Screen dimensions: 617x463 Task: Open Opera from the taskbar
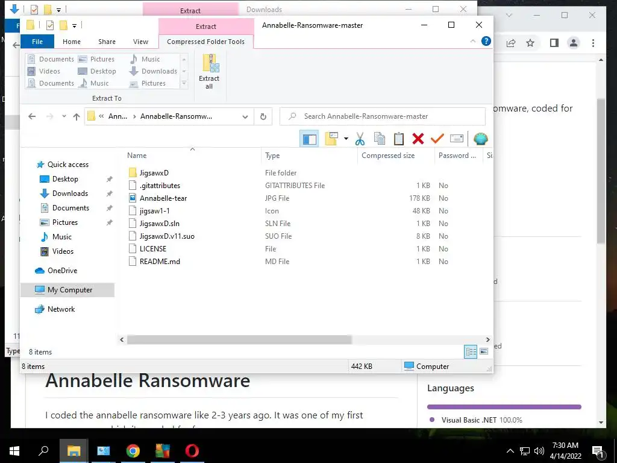(192, 451)
